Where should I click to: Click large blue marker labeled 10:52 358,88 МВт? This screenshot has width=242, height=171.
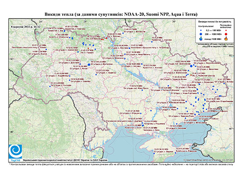click(x=191, y=66)
